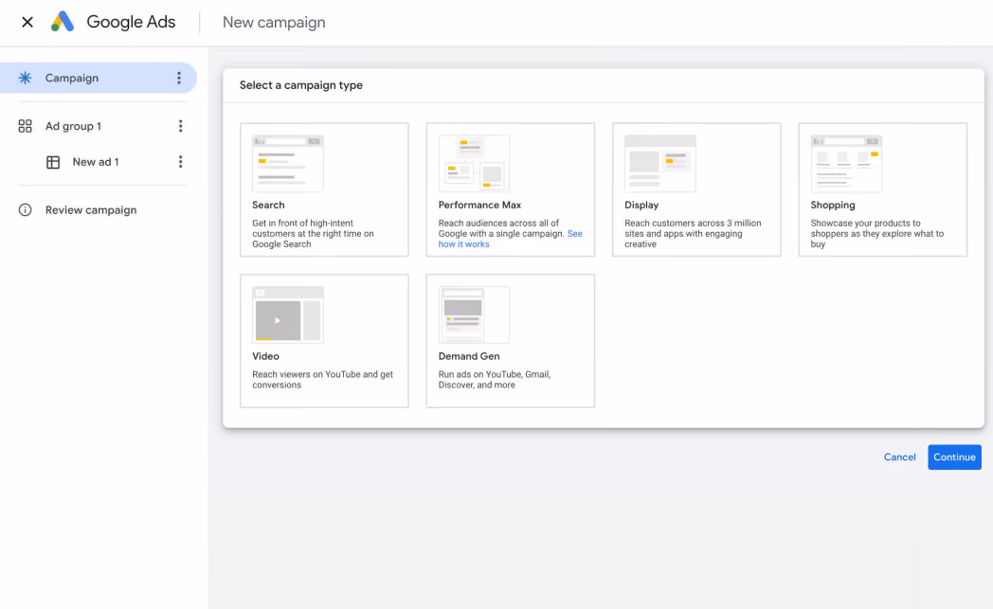This screenshot has width=993, height=609.
Task: Click 'Reach viewers on YouTube' description
Action: [323, 380]
